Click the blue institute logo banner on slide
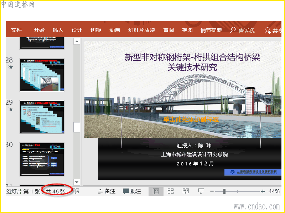Screen dimensions: 285x213 pos(253,172)
